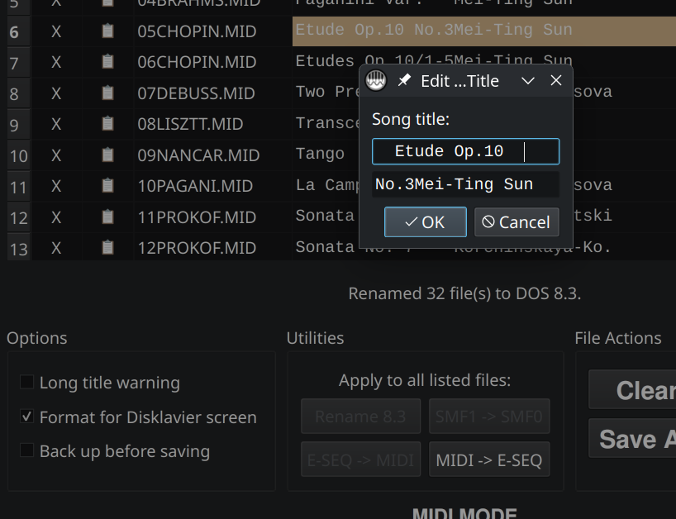Click clipboard icon for 11PROKOF.MID row
This screenshot has height=519, width=676.
tap(107, 217)
